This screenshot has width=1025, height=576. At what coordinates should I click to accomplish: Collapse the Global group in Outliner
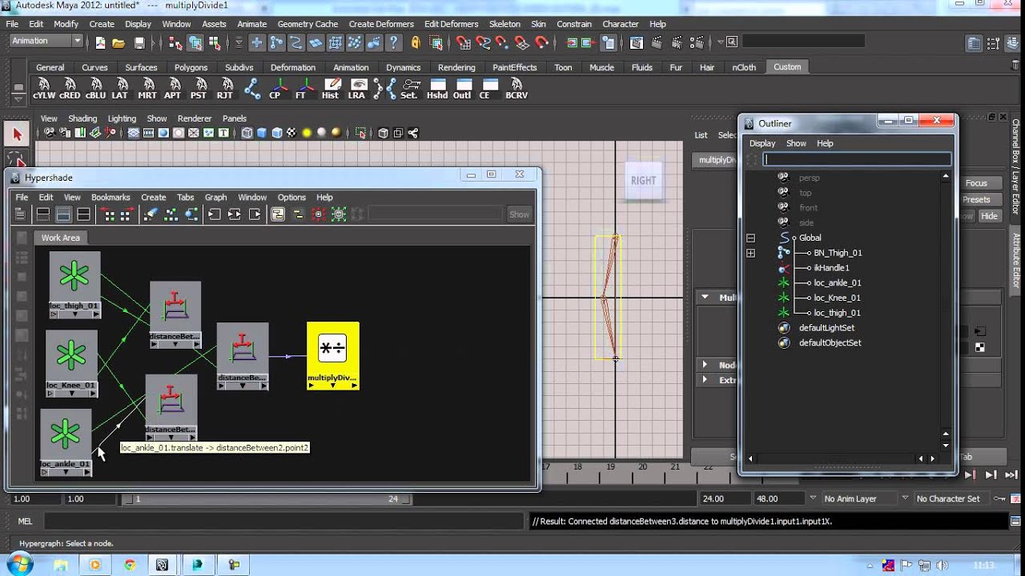click(x=750, y=238)
